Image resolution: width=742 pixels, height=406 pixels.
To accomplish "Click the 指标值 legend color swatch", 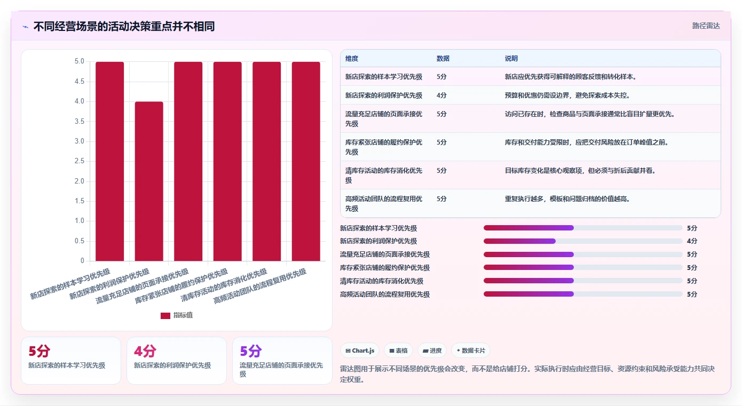I will click(165, 315).
